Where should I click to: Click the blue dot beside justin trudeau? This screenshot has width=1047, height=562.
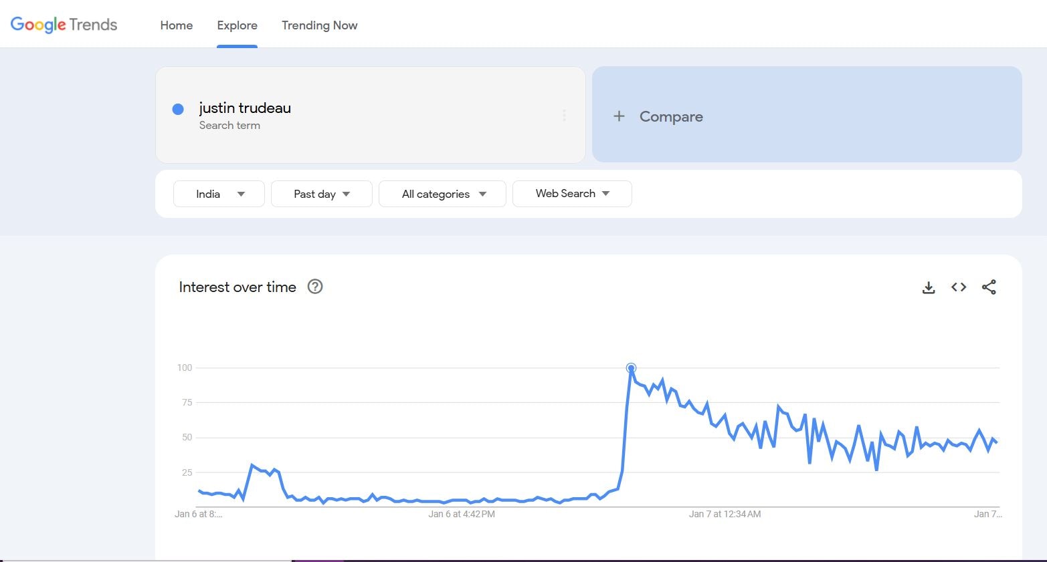(178, 109)
